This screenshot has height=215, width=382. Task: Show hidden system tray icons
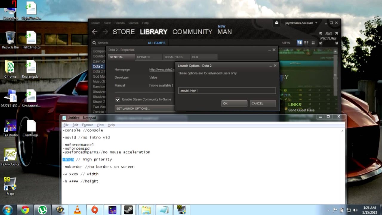(328, 210)
